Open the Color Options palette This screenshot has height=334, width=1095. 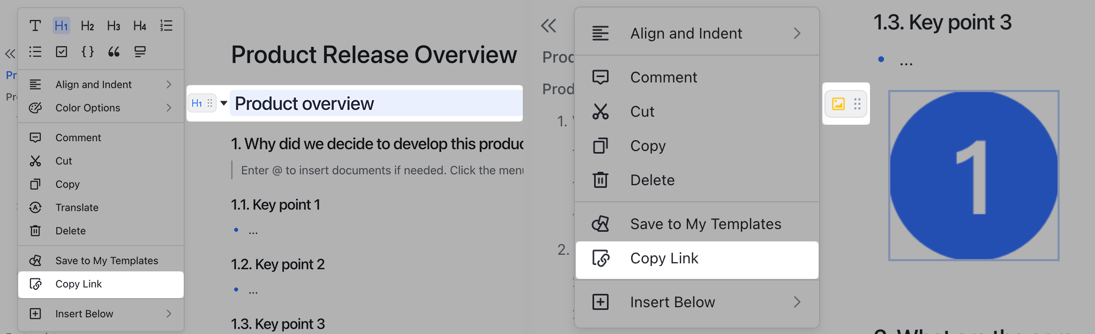87,108
